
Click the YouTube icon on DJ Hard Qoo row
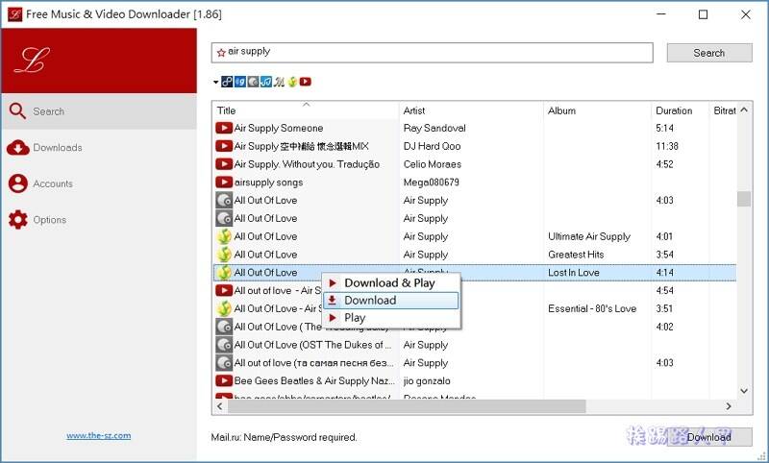point(224,146)
